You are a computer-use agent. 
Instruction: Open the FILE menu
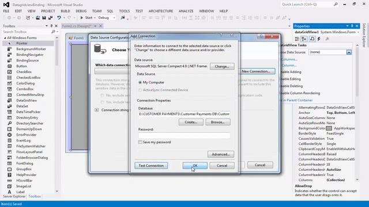click(x=6, y=11)
